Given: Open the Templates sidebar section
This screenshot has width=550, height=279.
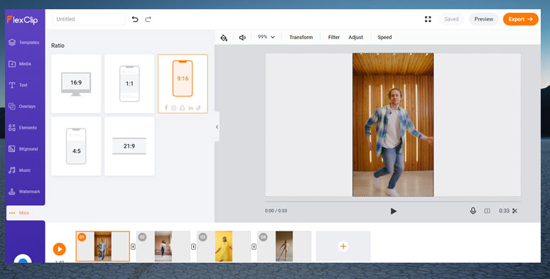Looking at the screenshot, I should (x=24, y=43).
